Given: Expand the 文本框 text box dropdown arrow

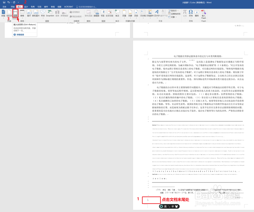Looking at the screenshot, I should coord(143,18).
